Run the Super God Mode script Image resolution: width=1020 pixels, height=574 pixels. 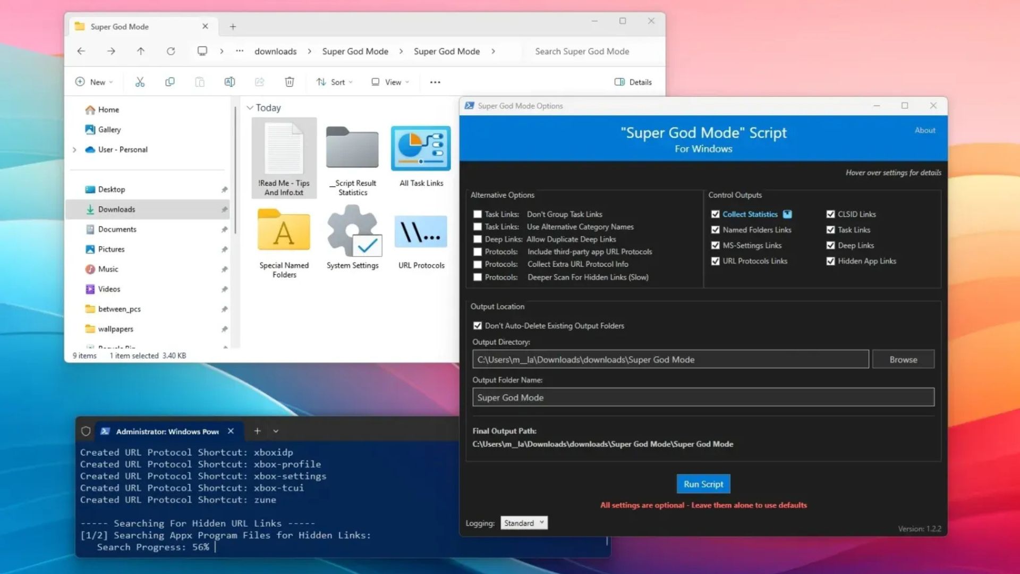(702, 484)
